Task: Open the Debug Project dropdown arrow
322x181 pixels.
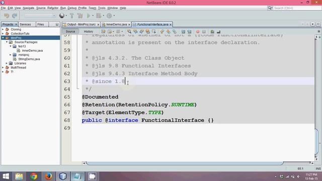Action: pos(103,16)
